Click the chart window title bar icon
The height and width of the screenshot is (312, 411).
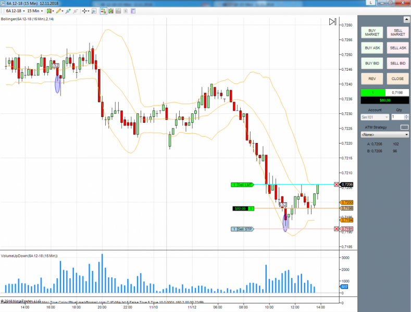point(3,3)
